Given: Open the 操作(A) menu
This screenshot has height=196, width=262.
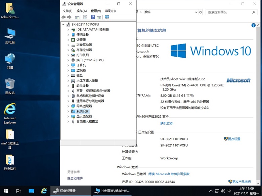Looking at the screenshot, I should pyautogui.click(x=81, y=11).
